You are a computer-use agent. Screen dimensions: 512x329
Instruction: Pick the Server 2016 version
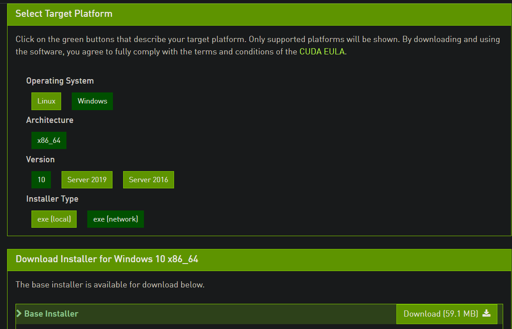(x=148, y=180)
